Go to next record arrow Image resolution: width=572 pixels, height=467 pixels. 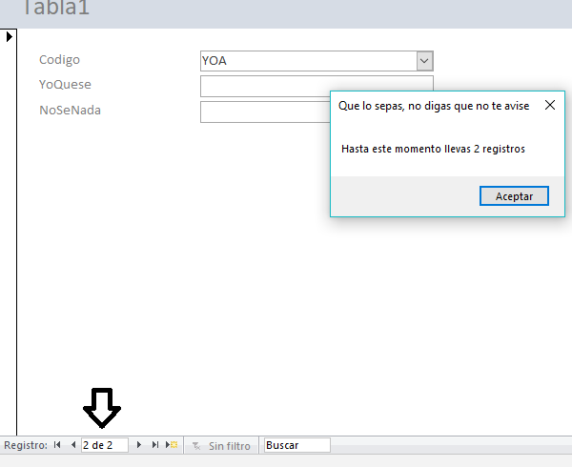coord(138,445)
